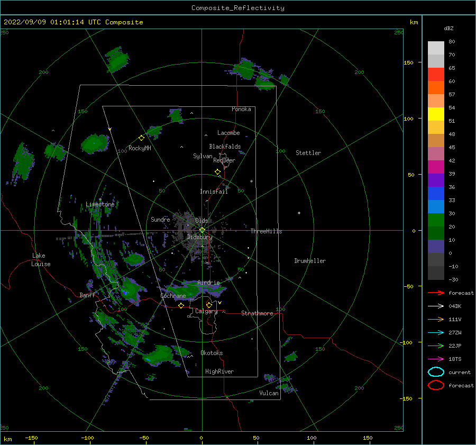Select the 36 dBZ purple color swatch

click(x=436, y=180)
